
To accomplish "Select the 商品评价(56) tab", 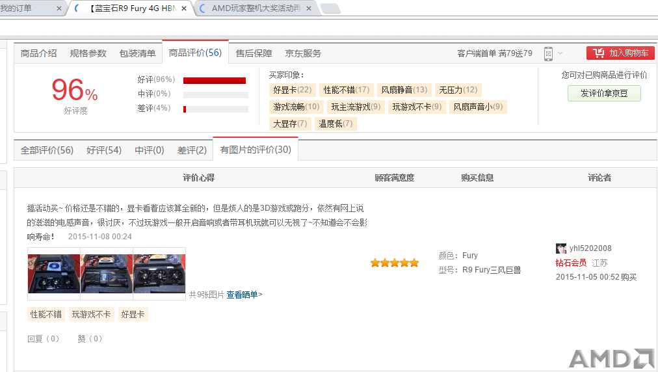I will tap(195, 53).
